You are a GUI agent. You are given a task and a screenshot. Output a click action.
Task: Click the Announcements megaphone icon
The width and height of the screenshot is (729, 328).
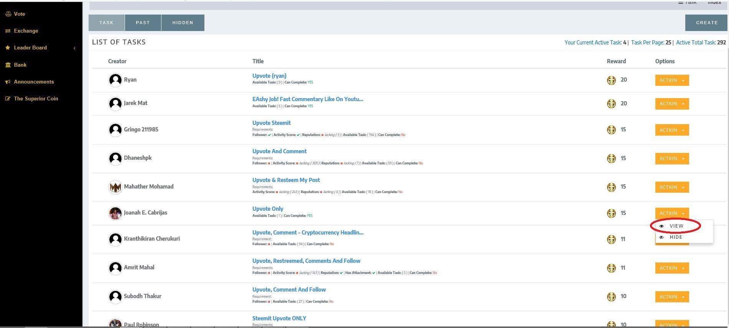[8, 82]
